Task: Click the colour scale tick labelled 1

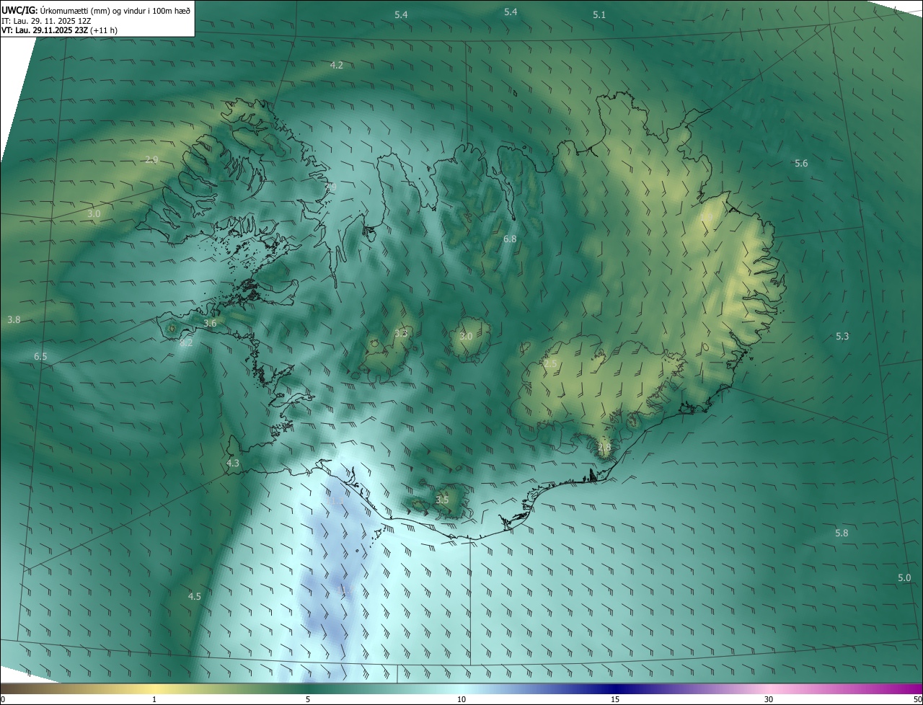Action: 154,700
